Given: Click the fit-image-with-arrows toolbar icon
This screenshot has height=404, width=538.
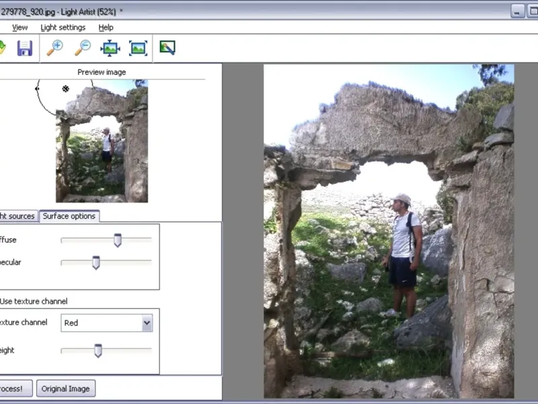Looking at the screenshot, I should 110,48.
